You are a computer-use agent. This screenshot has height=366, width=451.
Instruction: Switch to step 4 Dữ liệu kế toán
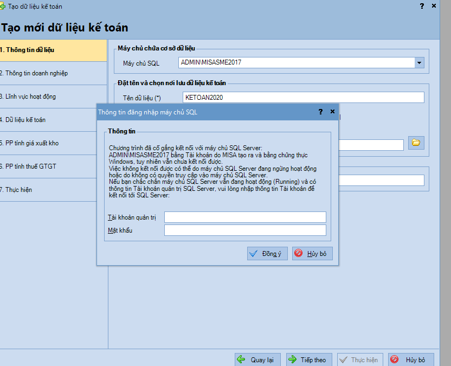click(x=53, y=120)
